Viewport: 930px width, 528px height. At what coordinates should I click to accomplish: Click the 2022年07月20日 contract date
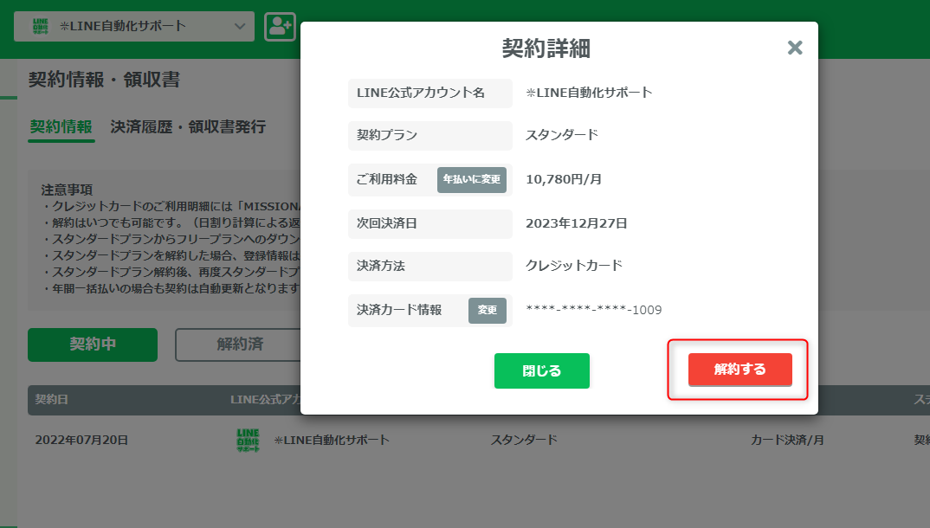(x=82, y=441)
